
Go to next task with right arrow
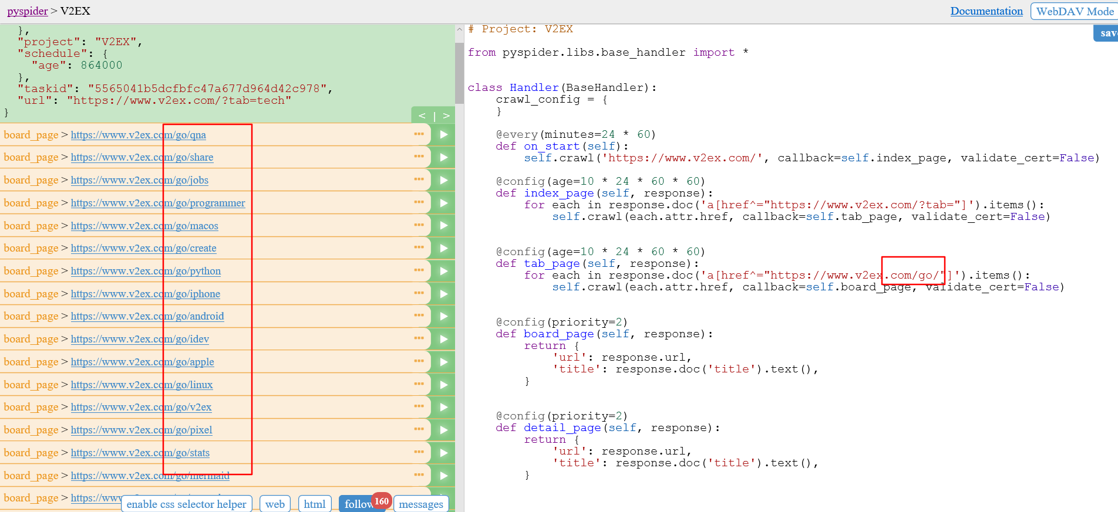tap(446, 116)
